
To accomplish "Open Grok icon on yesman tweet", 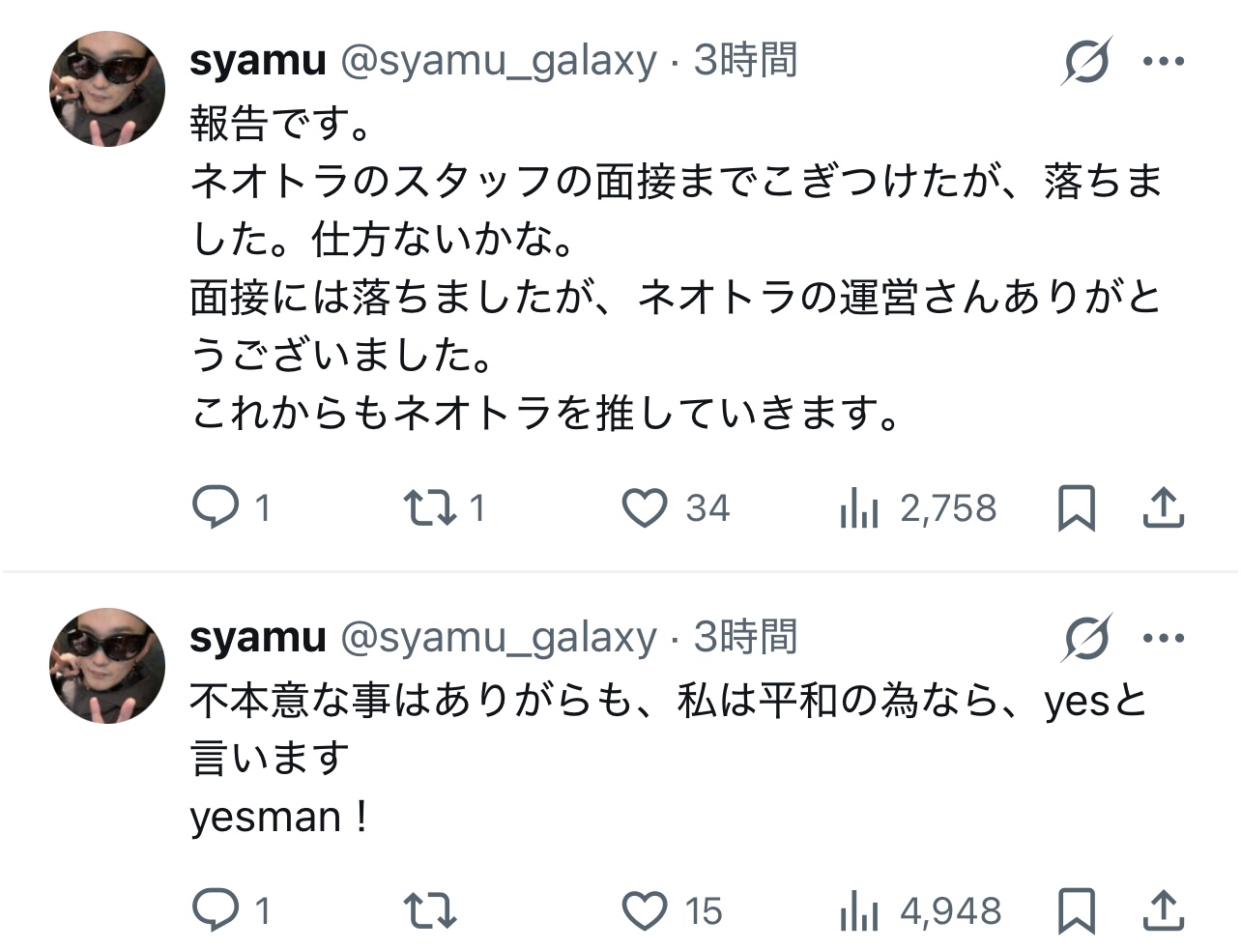I will pyautogui.click(x=1087, y=638).
